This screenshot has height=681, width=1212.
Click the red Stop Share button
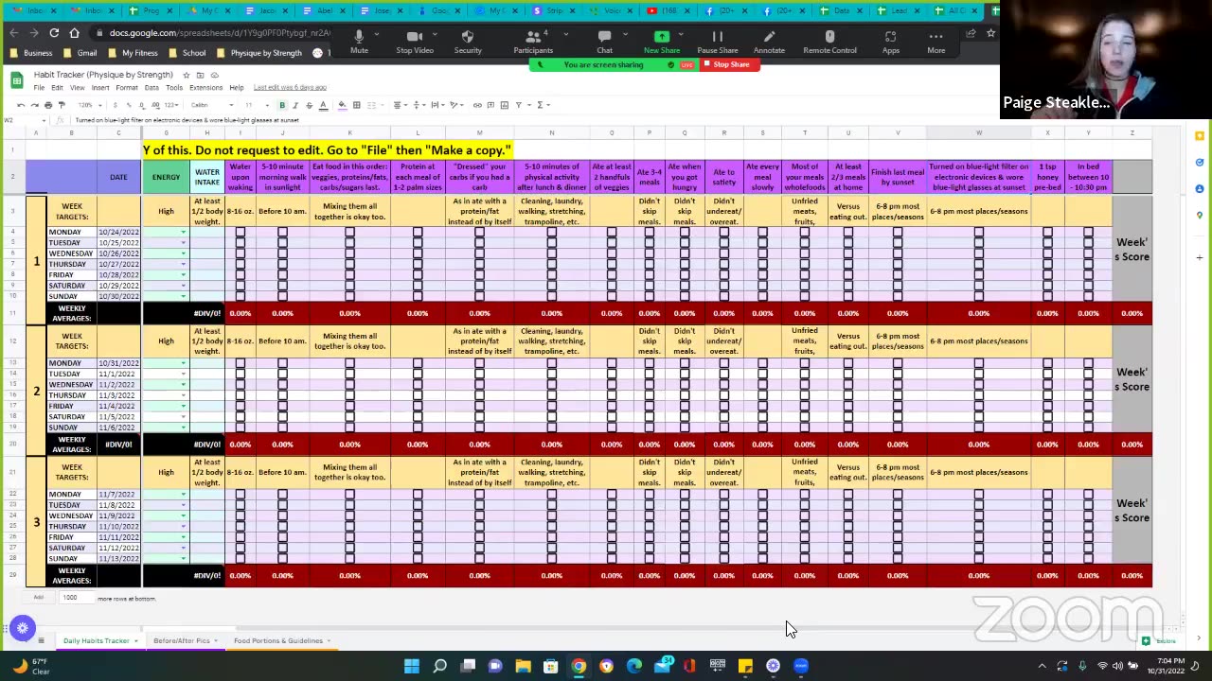coord(730,64)
